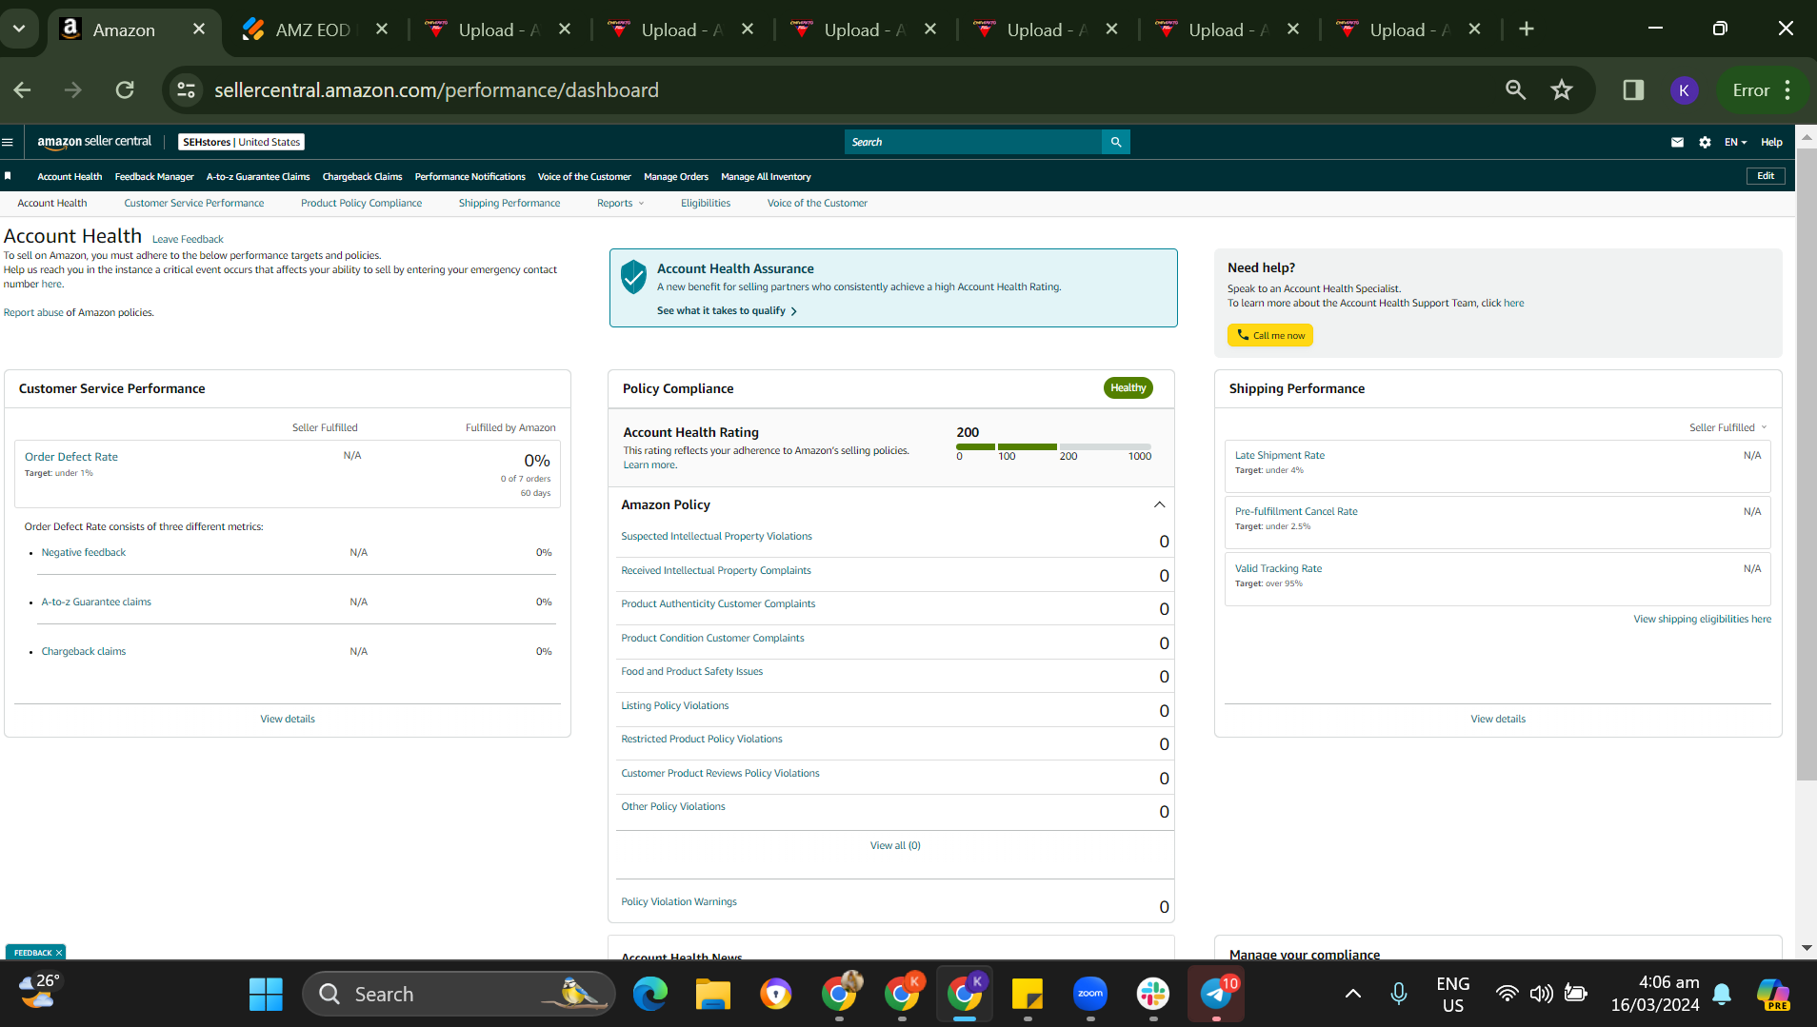1817x1027 pixels.
Task: Open the Product Policy Compliance tab
Action: point(361,203)
